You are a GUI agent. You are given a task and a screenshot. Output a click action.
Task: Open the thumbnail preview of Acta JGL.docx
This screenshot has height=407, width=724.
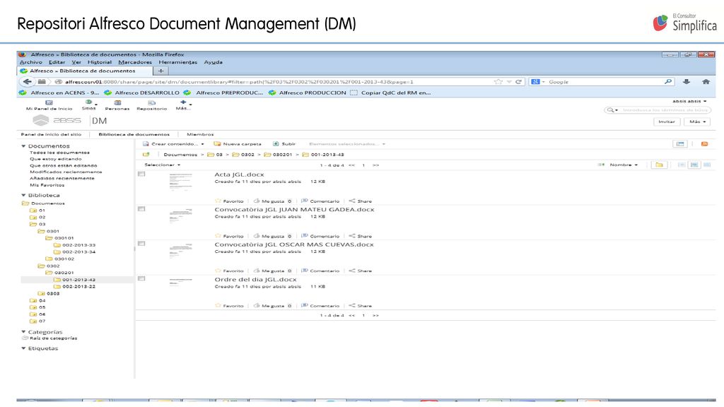coord(180,182)
